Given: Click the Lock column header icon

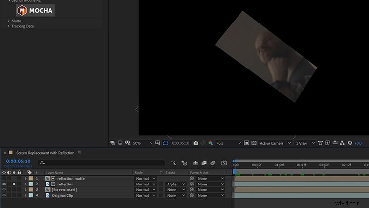Looking at the screenshot, I should [19, 172].
